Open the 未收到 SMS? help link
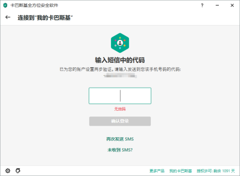This screenshot has height=176, width=240. point(120,150)
